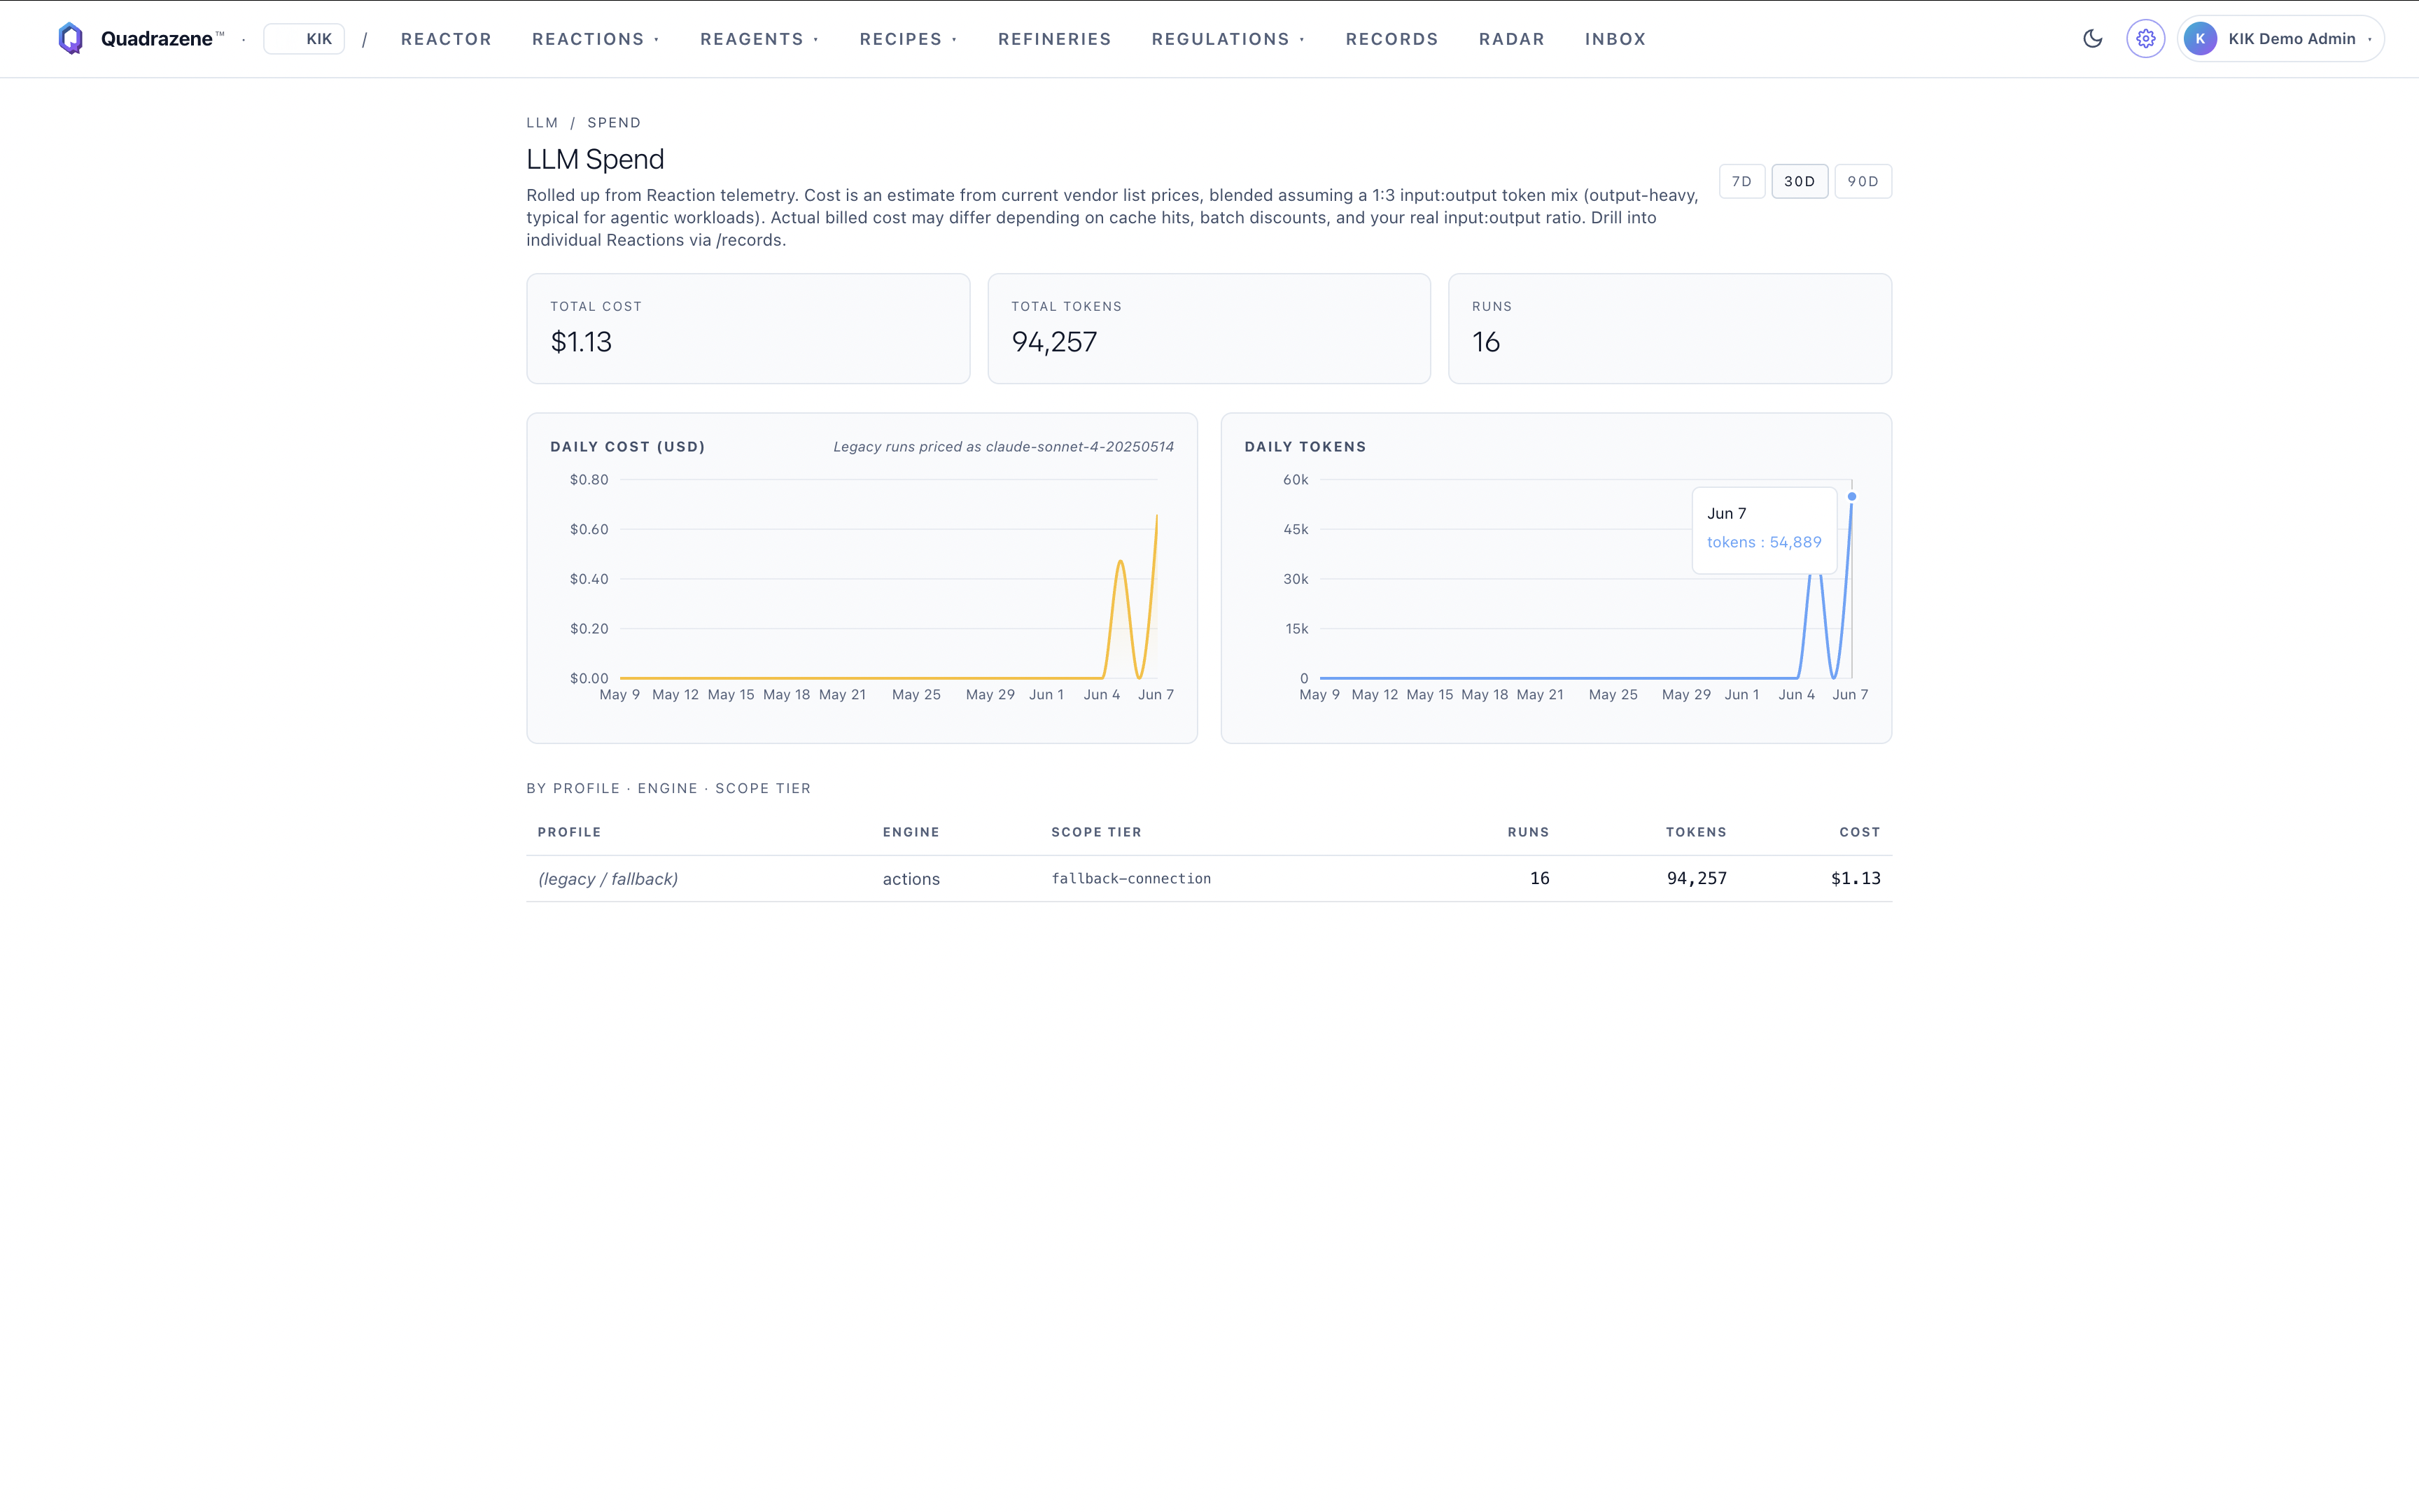The image size is (2419, 1512).
Task: Click the Scope Tier column header
Action: [x=1095, y=832]
